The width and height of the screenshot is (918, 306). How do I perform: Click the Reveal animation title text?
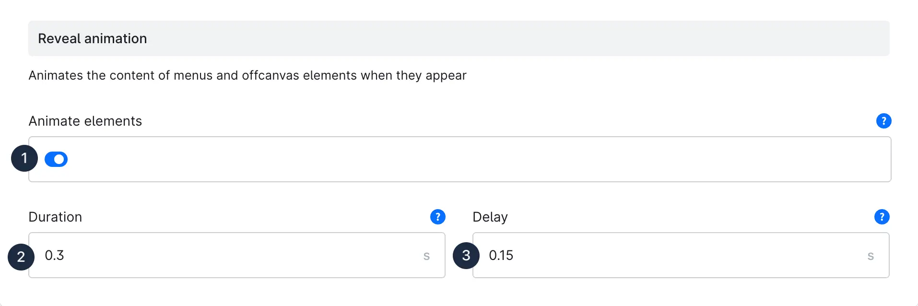coord(93,38)
